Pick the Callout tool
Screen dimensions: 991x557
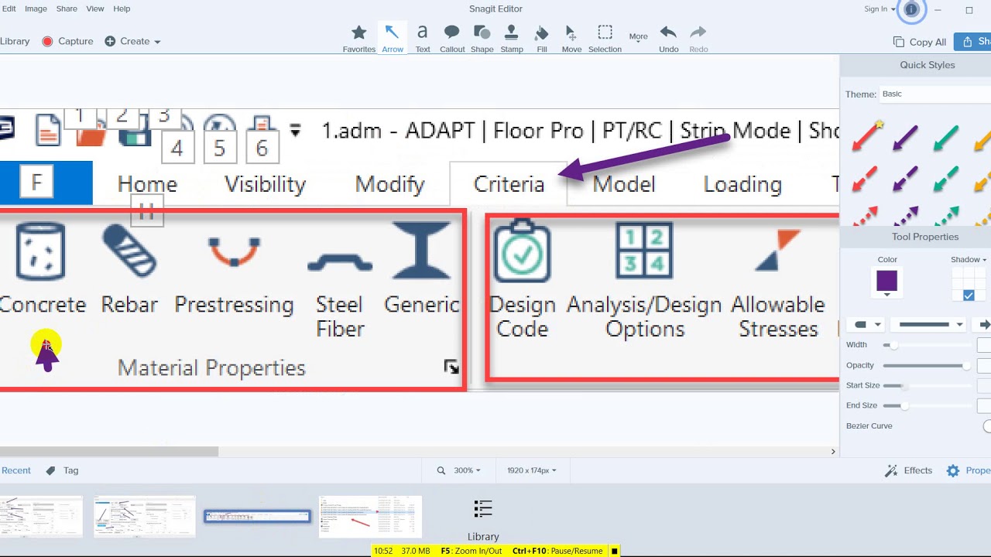point(452,39)
